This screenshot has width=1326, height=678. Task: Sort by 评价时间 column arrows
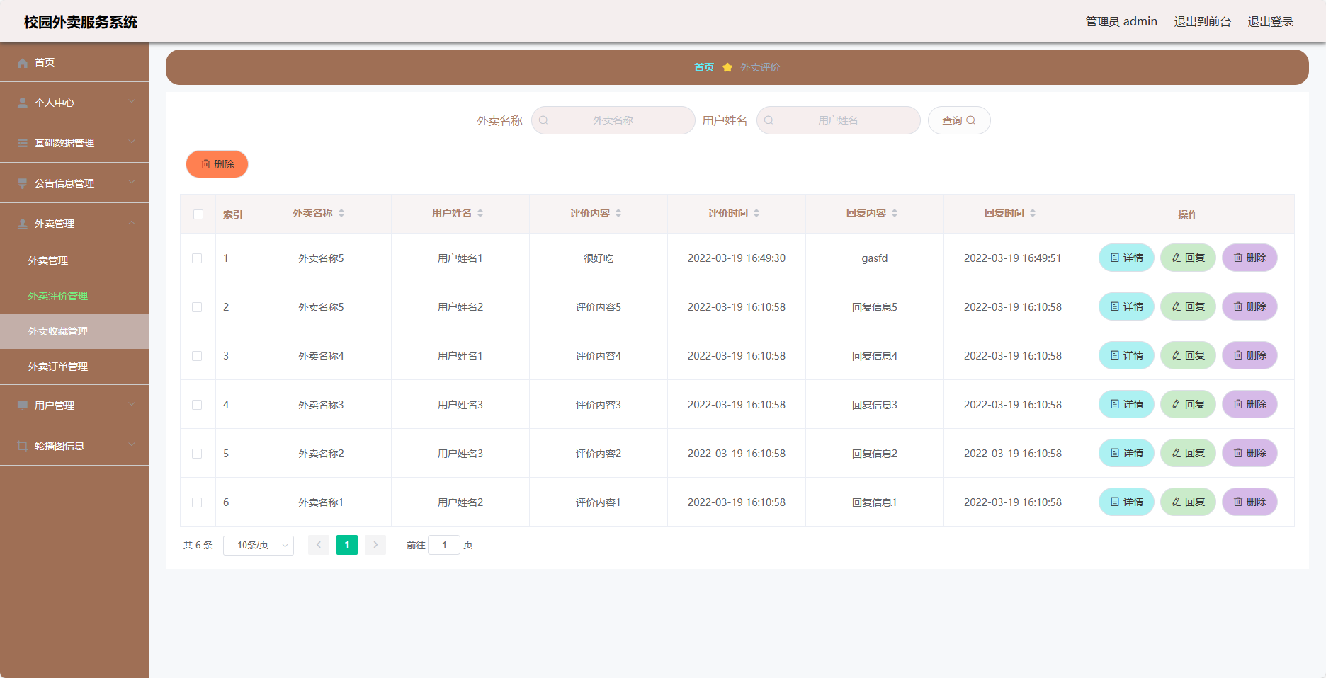click(756, 214)
